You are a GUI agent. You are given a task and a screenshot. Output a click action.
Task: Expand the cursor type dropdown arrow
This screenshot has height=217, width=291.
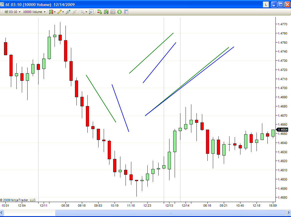click(86, 12)
